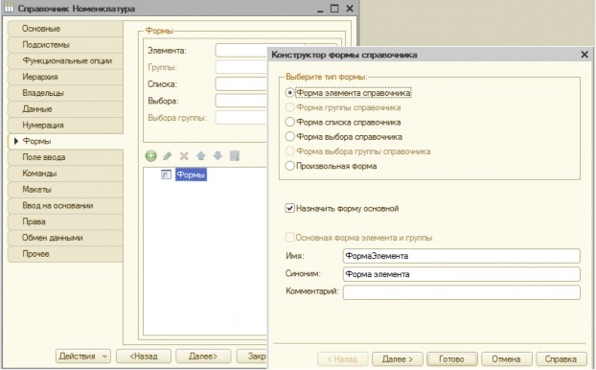This screenshot has height=370, width=596.
Task: Switch to the Обмен данными tab
Action: pos(65,238)
